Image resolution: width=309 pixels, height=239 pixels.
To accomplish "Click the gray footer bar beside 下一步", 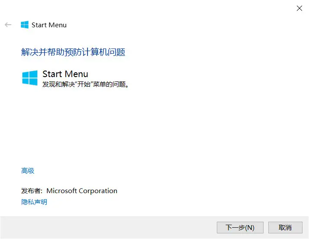I will (108, 228).
